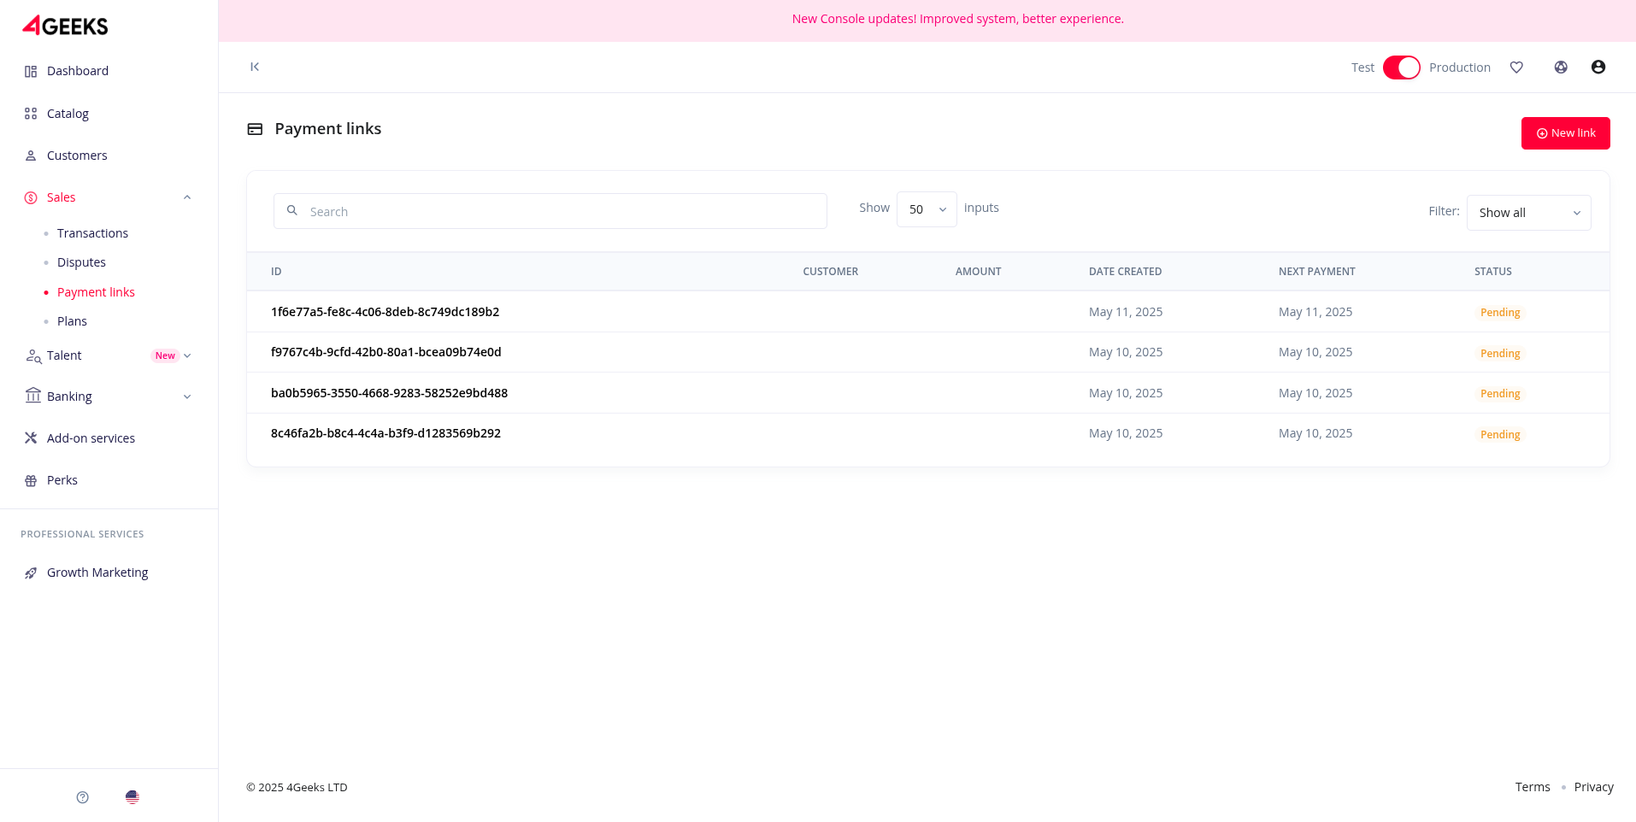The image size is (1636, 822).
Task: Click the New link button
Action: 1565,133
